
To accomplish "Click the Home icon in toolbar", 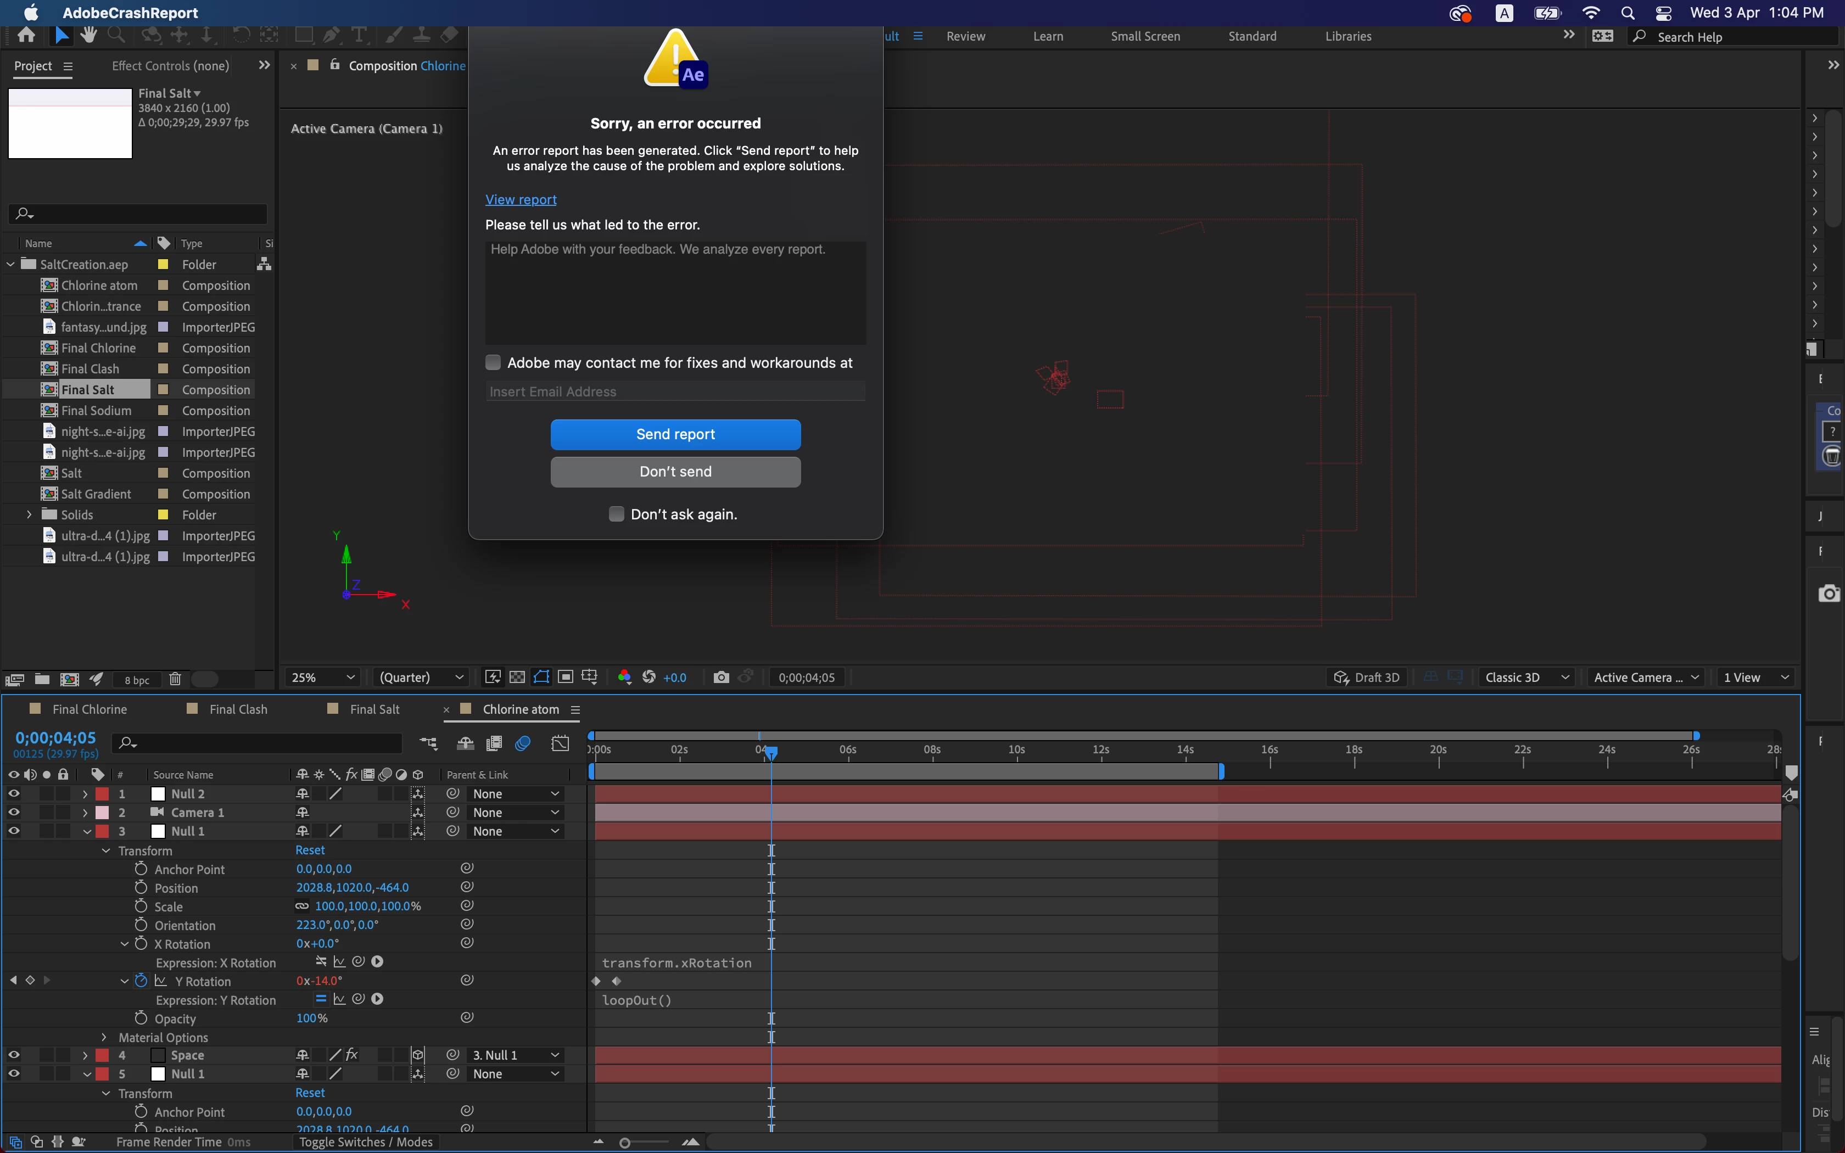I will (x=26, y=35).
